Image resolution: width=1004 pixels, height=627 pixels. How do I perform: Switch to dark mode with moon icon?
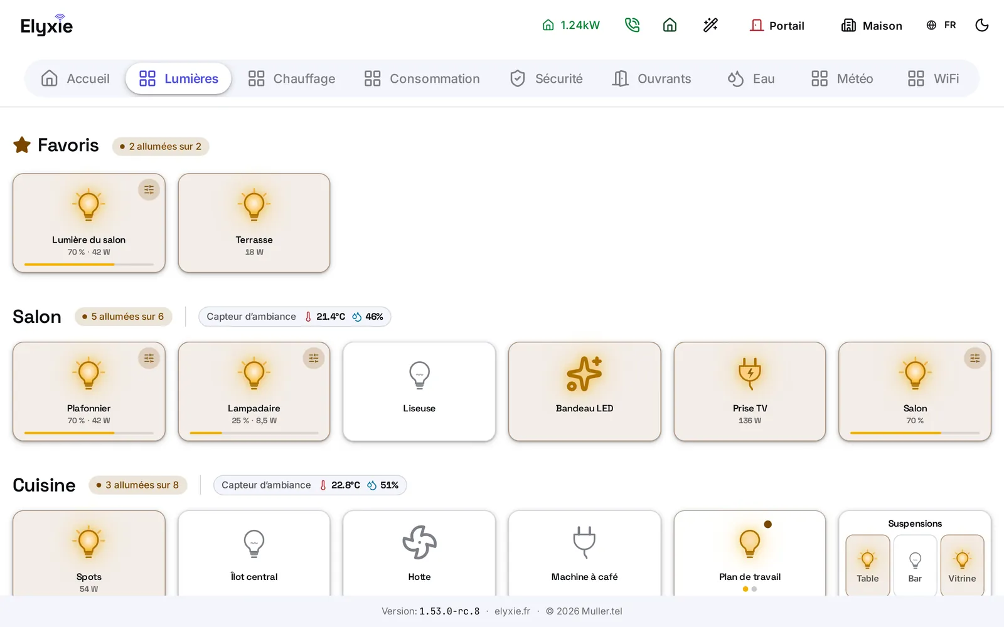(x=982, y=25)
